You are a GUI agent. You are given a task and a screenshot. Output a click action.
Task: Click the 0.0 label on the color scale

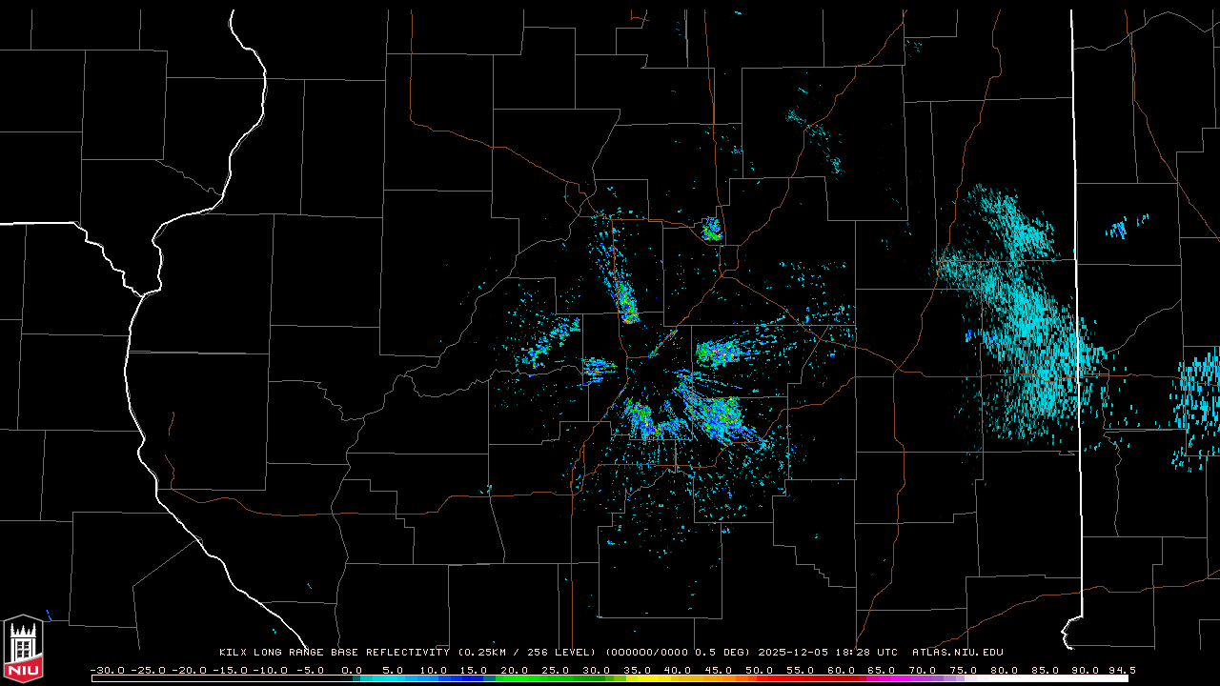click(x=352, y=670)
